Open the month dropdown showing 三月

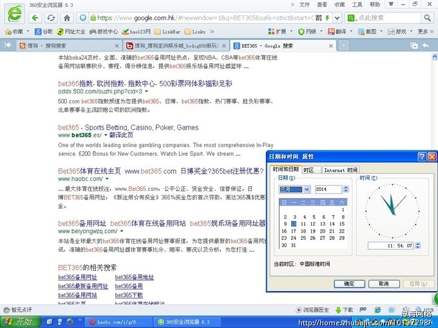[x=307, y=189]
